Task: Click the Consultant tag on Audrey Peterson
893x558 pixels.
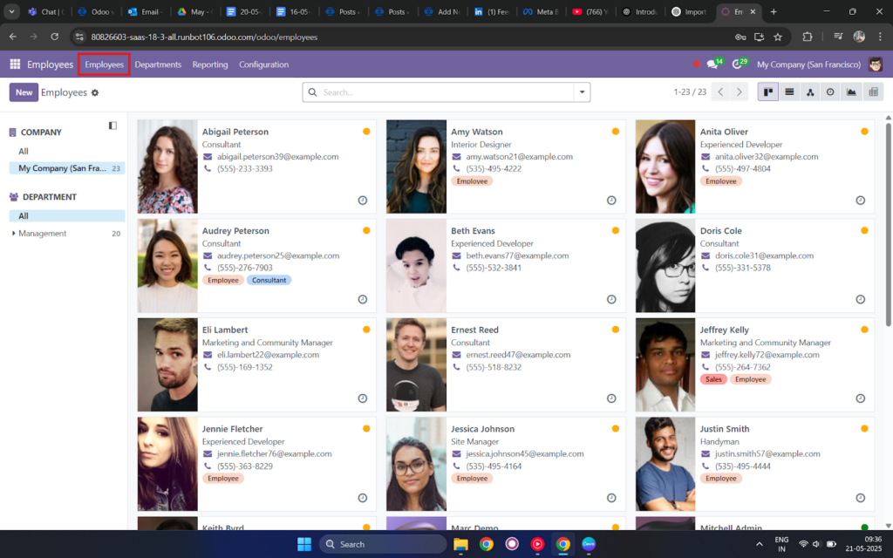Action: click(269, 280)
